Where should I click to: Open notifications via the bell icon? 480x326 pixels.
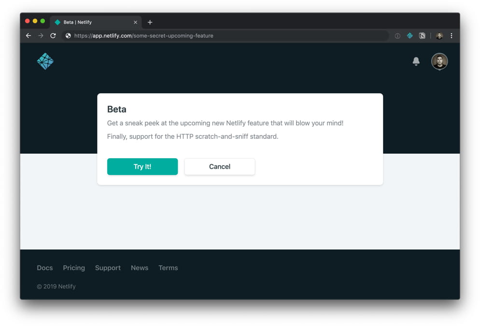pos(416,61)
